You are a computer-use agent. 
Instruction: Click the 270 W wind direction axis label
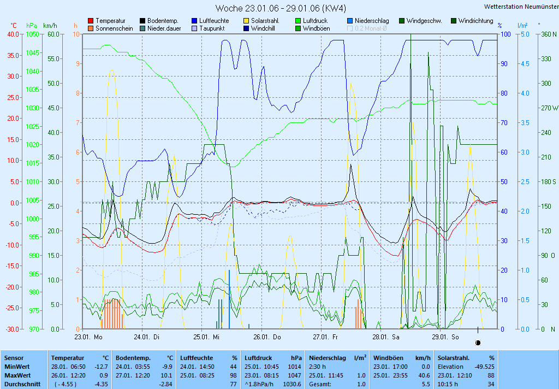[x=549, y=108]
